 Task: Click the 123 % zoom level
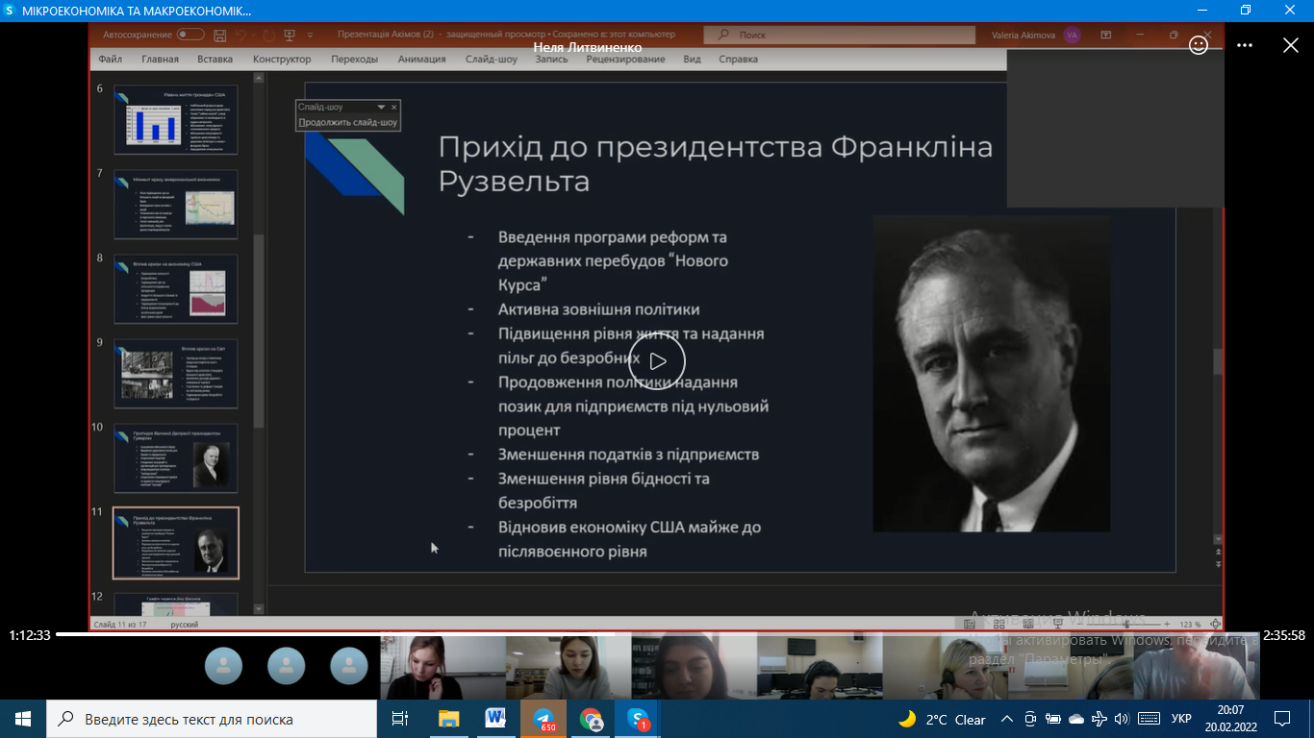click(1190, 624)
